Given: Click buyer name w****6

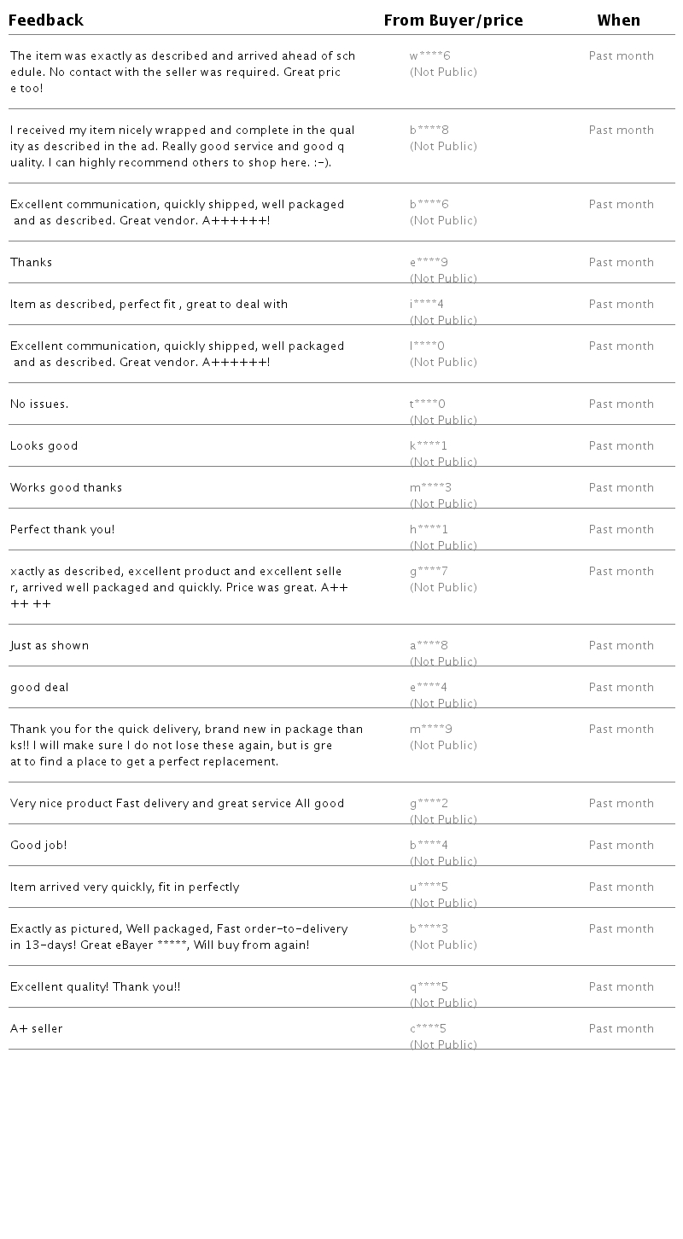Looking at the screenshot, I should click(x=429, y=56).
